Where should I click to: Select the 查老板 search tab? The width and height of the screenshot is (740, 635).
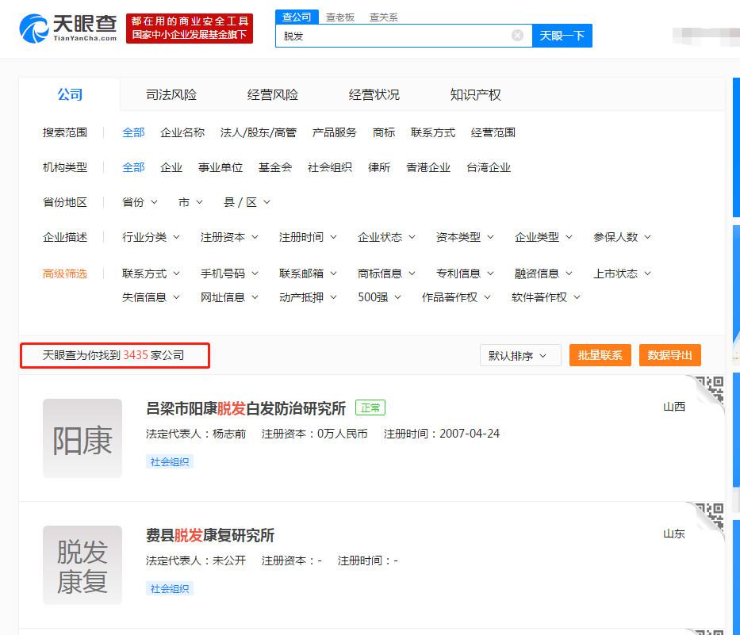(339, 17)
